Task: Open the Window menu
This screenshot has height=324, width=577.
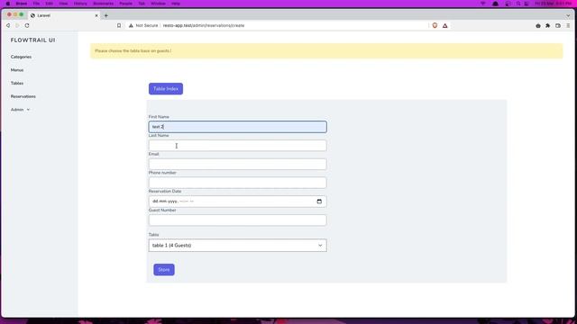Action: (159, 4)
